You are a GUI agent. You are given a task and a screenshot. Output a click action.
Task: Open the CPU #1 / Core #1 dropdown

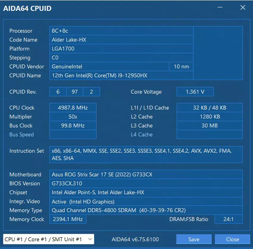point(49,239)
